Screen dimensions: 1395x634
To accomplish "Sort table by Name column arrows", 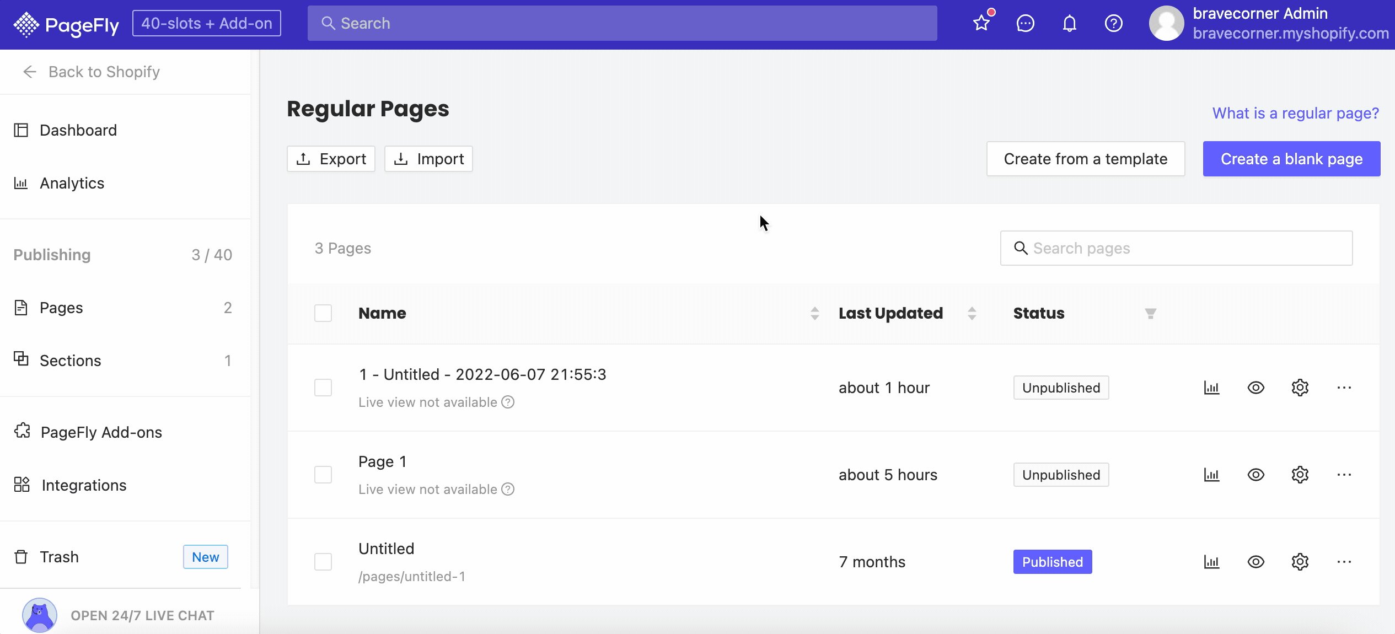I will (815, 313).
